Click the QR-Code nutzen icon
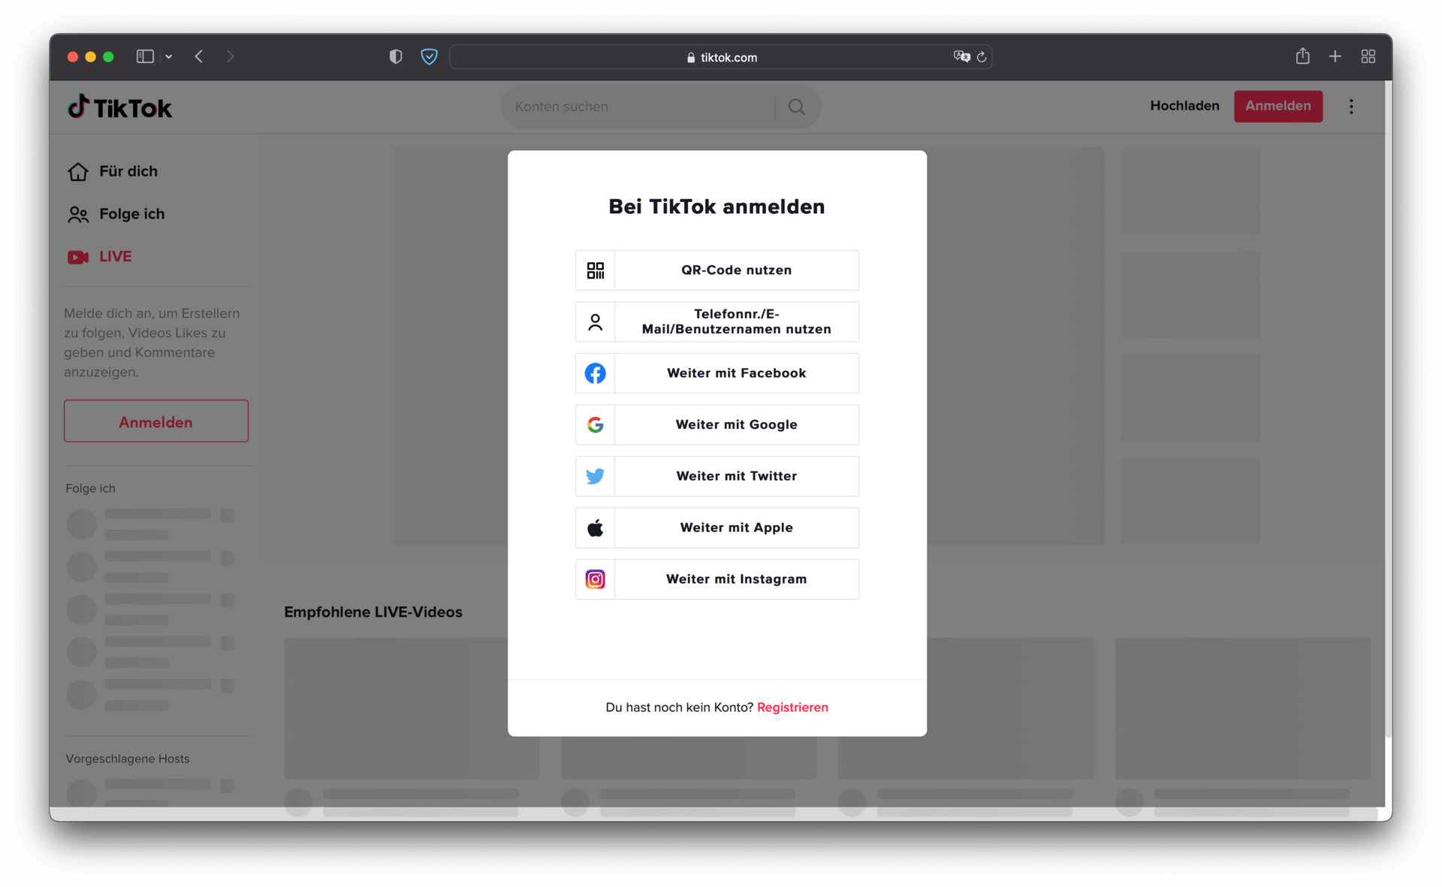 tap(595, 270)
